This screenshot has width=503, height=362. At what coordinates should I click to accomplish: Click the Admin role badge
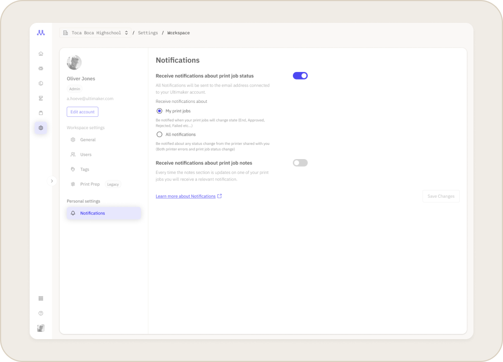[75, 89]
